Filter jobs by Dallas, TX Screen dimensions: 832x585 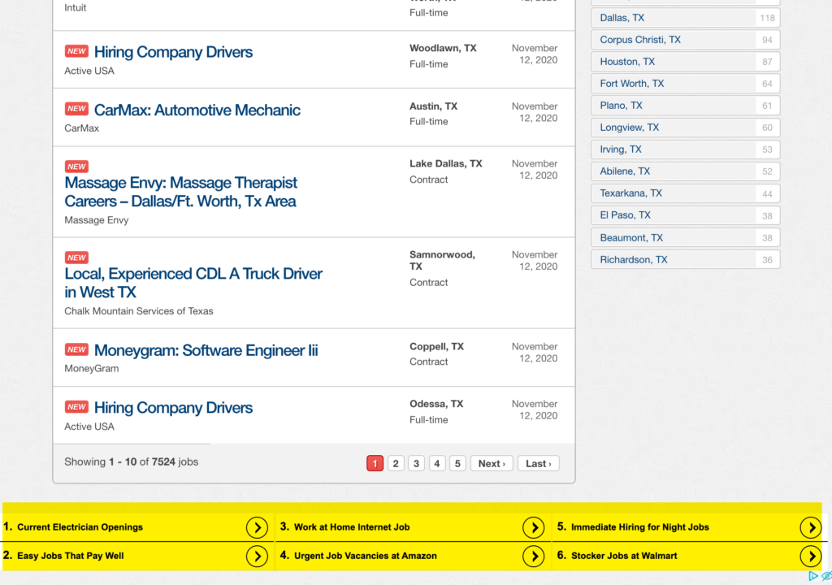685,18
